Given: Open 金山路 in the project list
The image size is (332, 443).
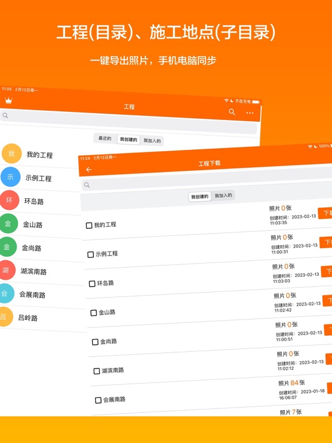Looking at the screenshot, I should coord(33,224).
